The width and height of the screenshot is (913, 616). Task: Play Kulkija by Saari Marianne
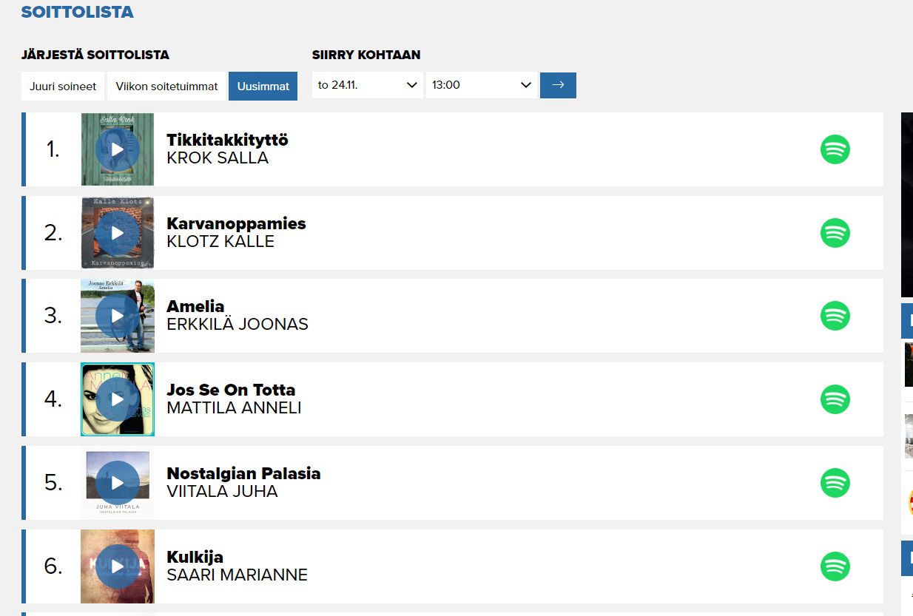[x=118, y=566]
